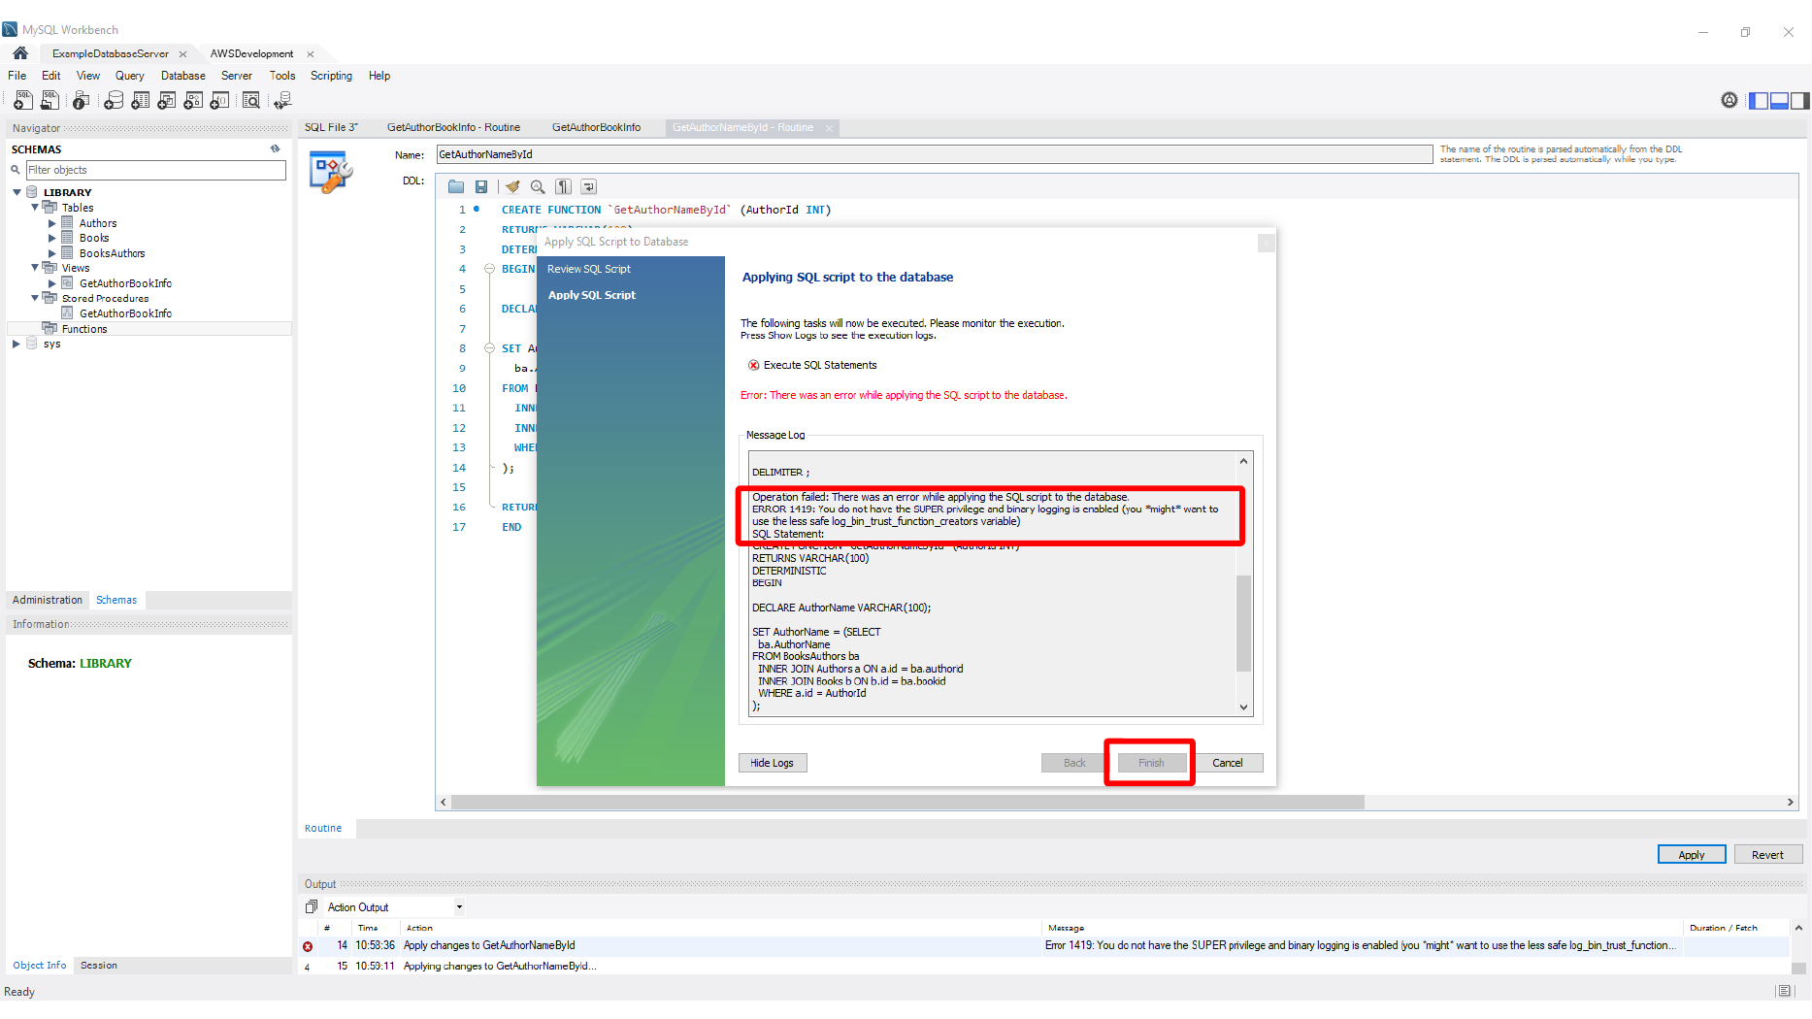Image resolution: width=1812 pixels, height=1019 pixels.
Task: Select GetAuthorBookInfo under Stored Procedures
Action: click(x=125, y=313)
